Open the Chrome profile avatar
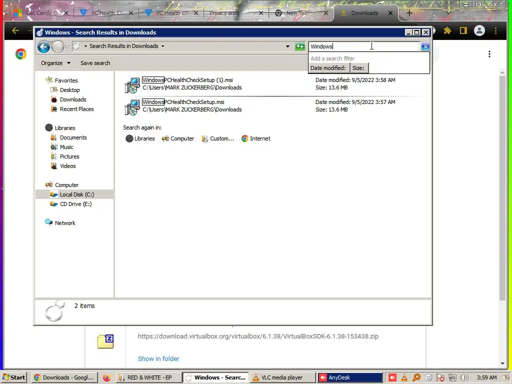 click(479, 30)
